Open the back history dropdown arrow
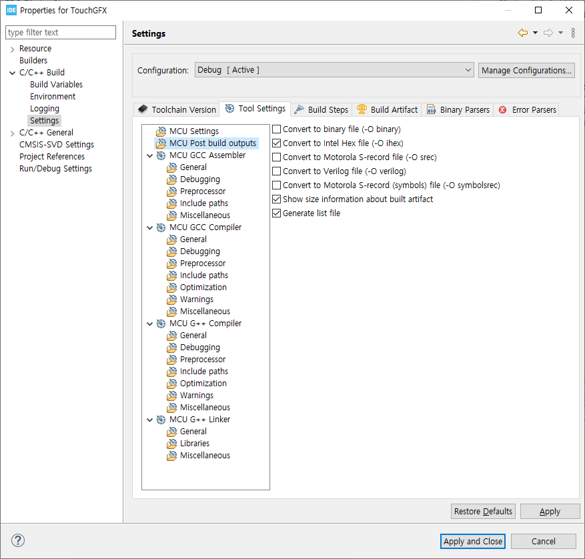Screen dimensions: 585x559 [535, 33]
